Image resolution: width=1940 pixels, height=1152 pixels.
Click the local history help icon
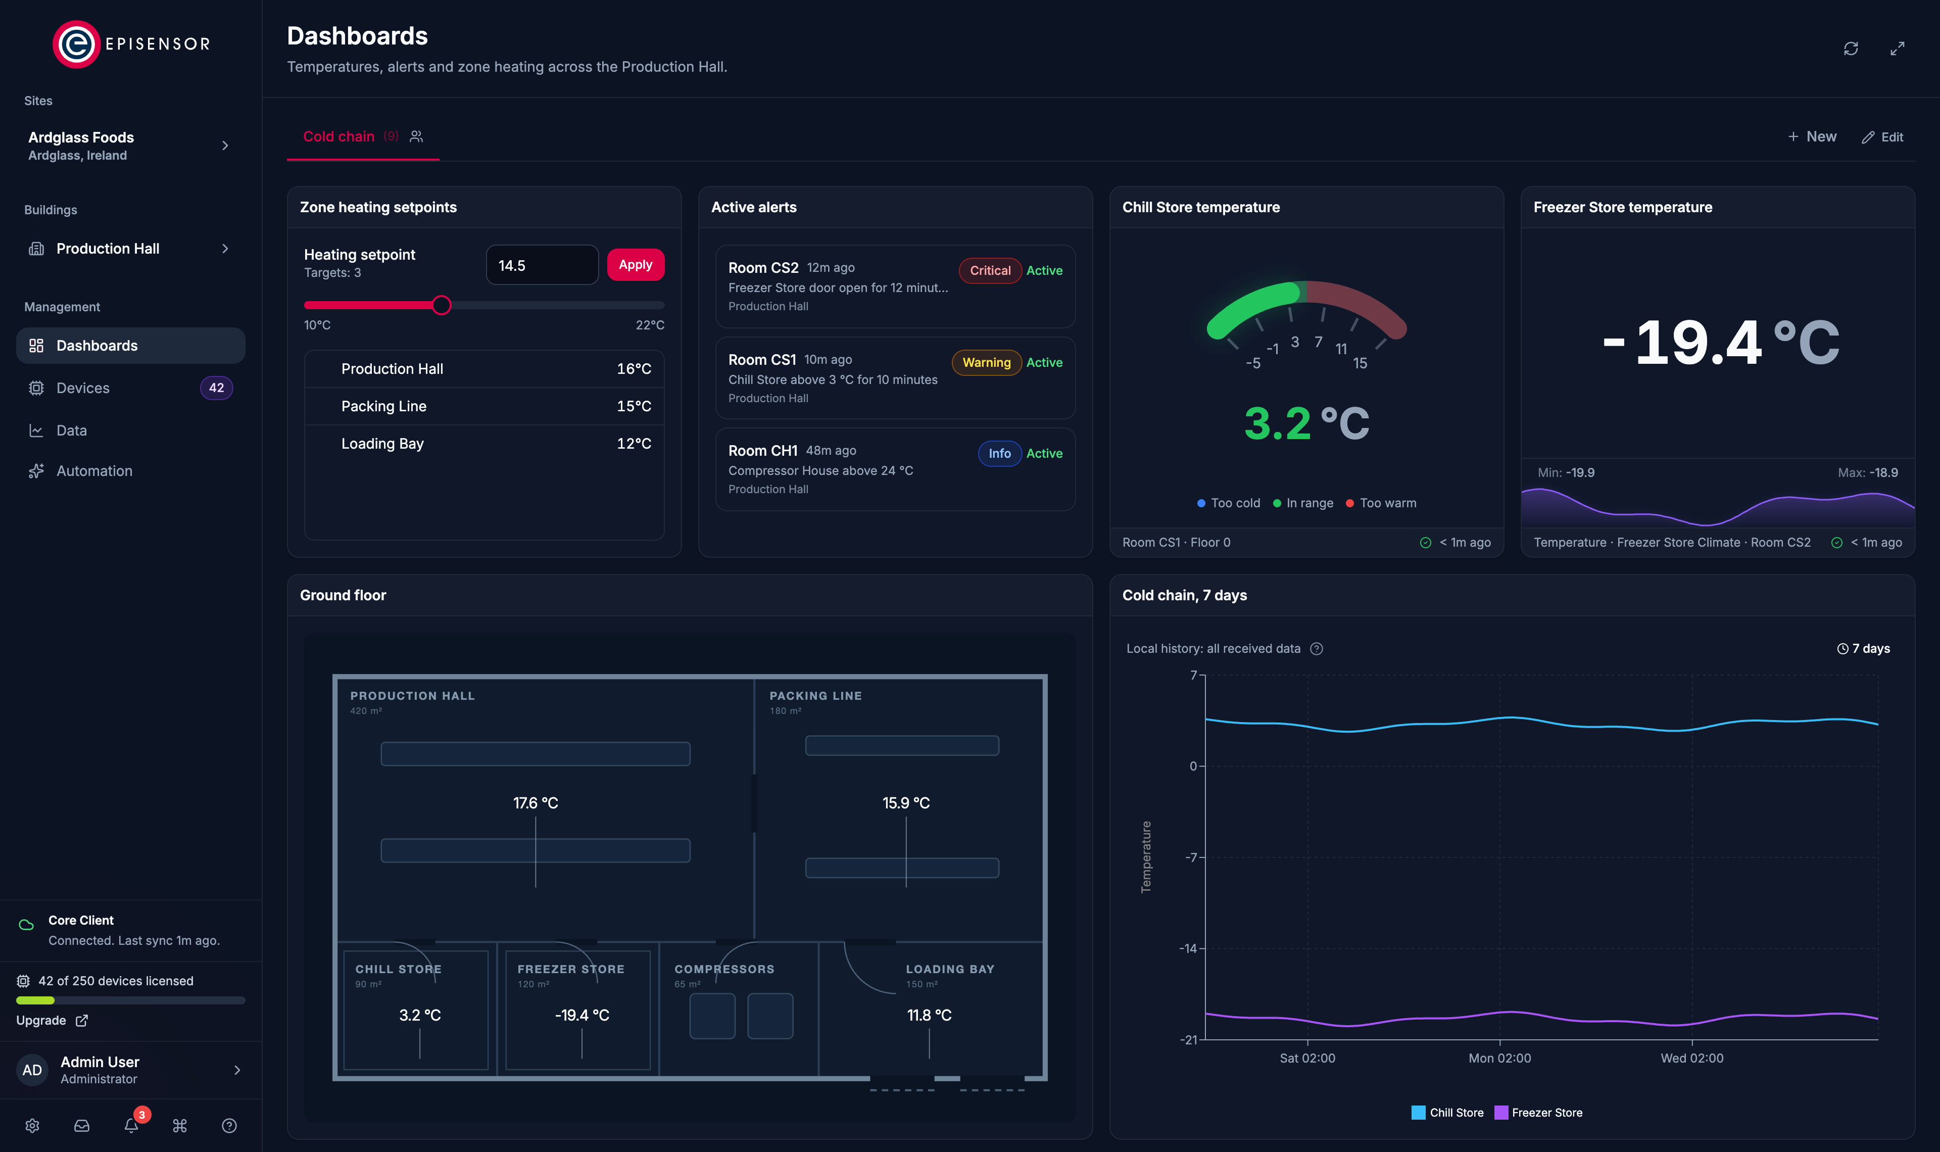1316,649
